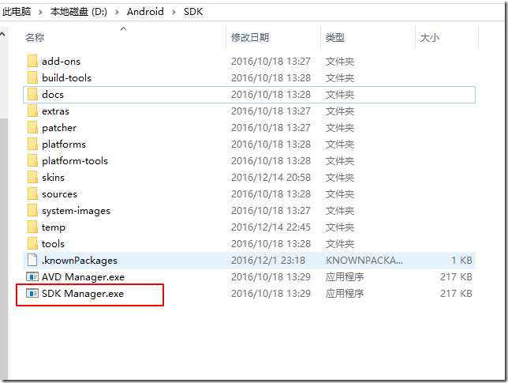The height and width of the screenshot is (383, 508).
Task: Click the system-images folder icon
Action: (x=32, y=210)
